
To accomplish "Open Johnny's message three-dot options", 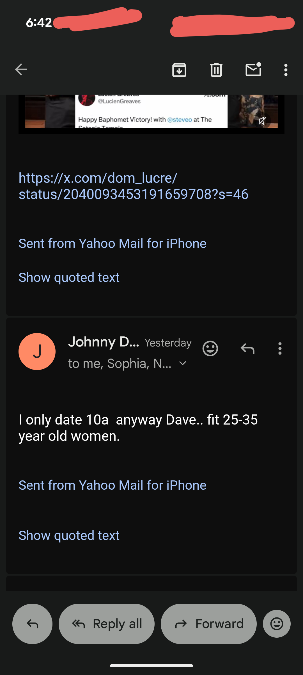I will pos(280,348).
